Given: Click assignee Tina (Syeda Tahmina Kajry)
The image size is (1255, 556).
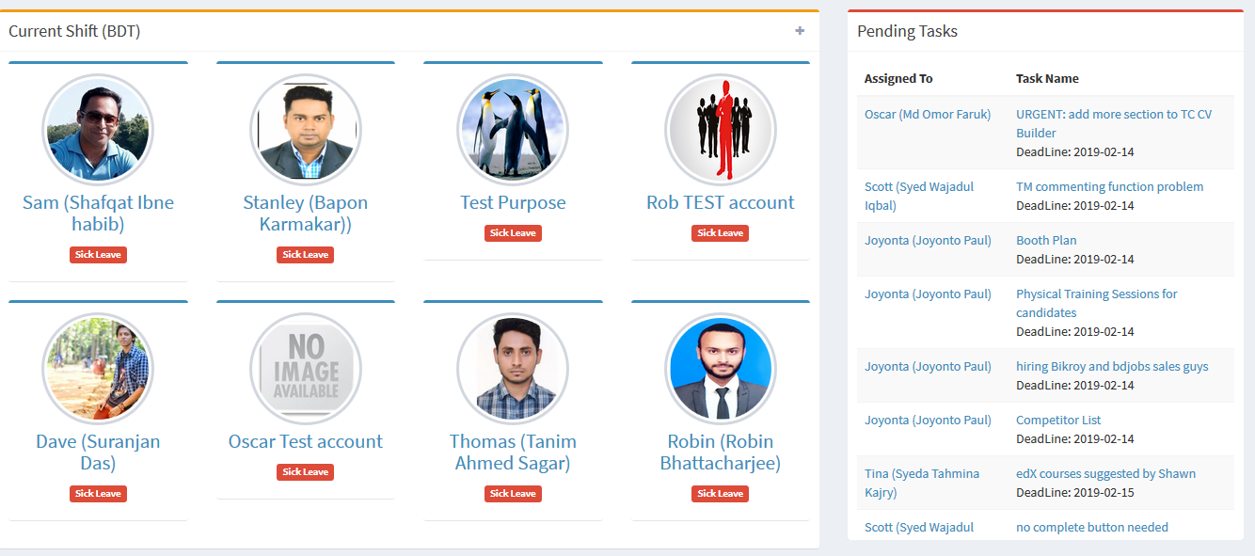Looking at the screenshot, I should 922,483.
